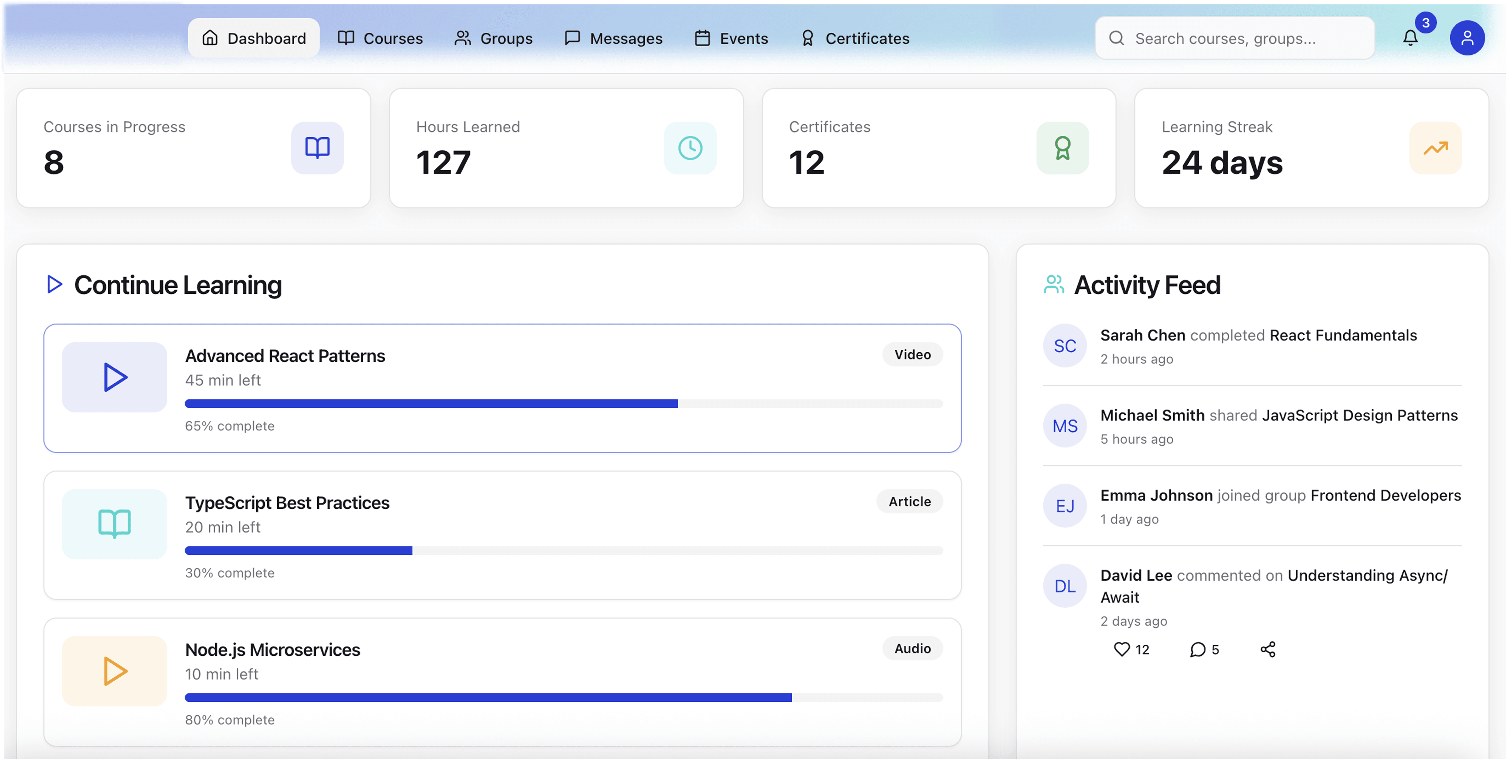Viewport: 1506px width, 759px height.
Task: Share David Lee's activity post
Action: [1267, 649]
